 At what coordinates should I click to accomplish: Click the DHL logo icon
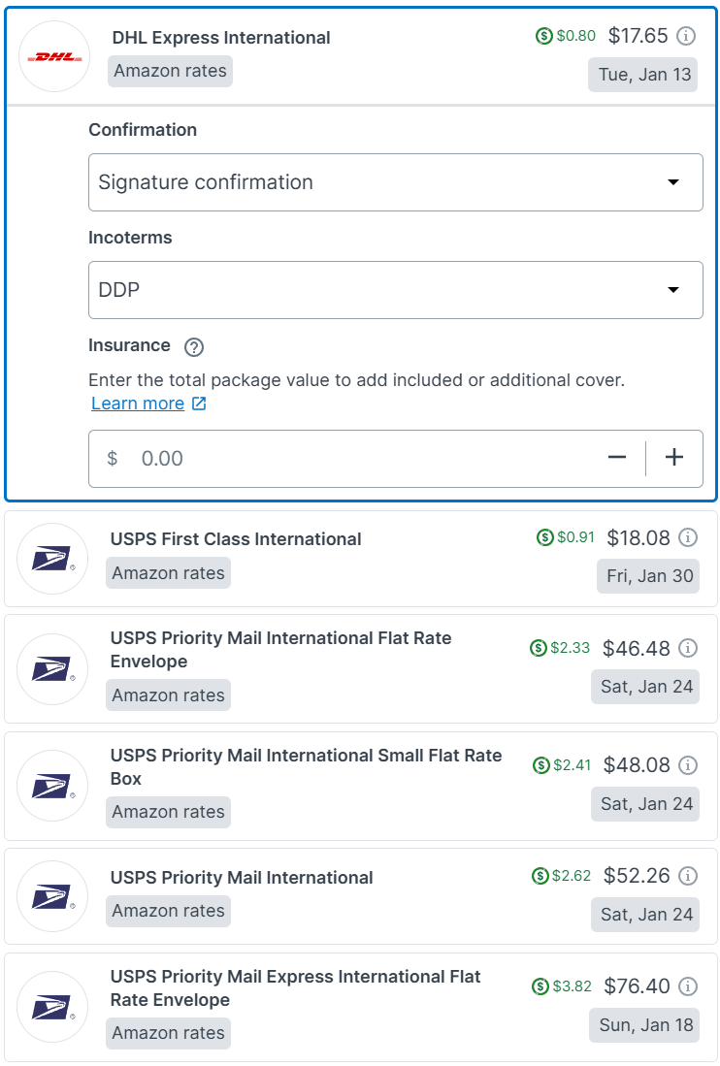(54, 56)
